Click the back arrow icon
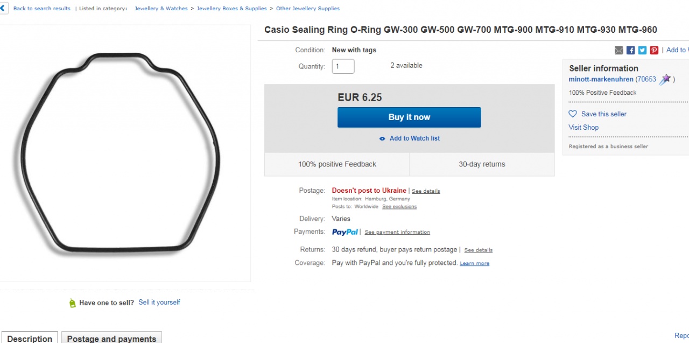Screen dimensions: 689x343 pos(4,9)
